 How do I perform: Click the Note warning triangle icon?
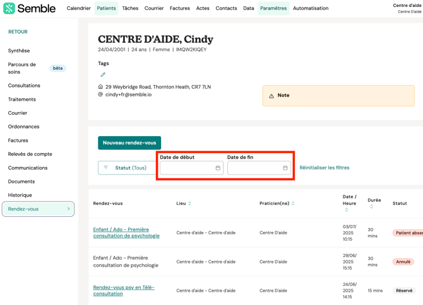pos(271,96)
